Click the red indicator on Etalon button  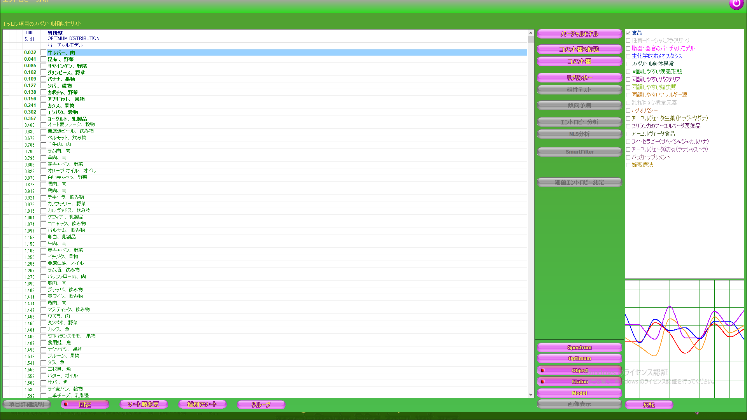click(542, 381)
